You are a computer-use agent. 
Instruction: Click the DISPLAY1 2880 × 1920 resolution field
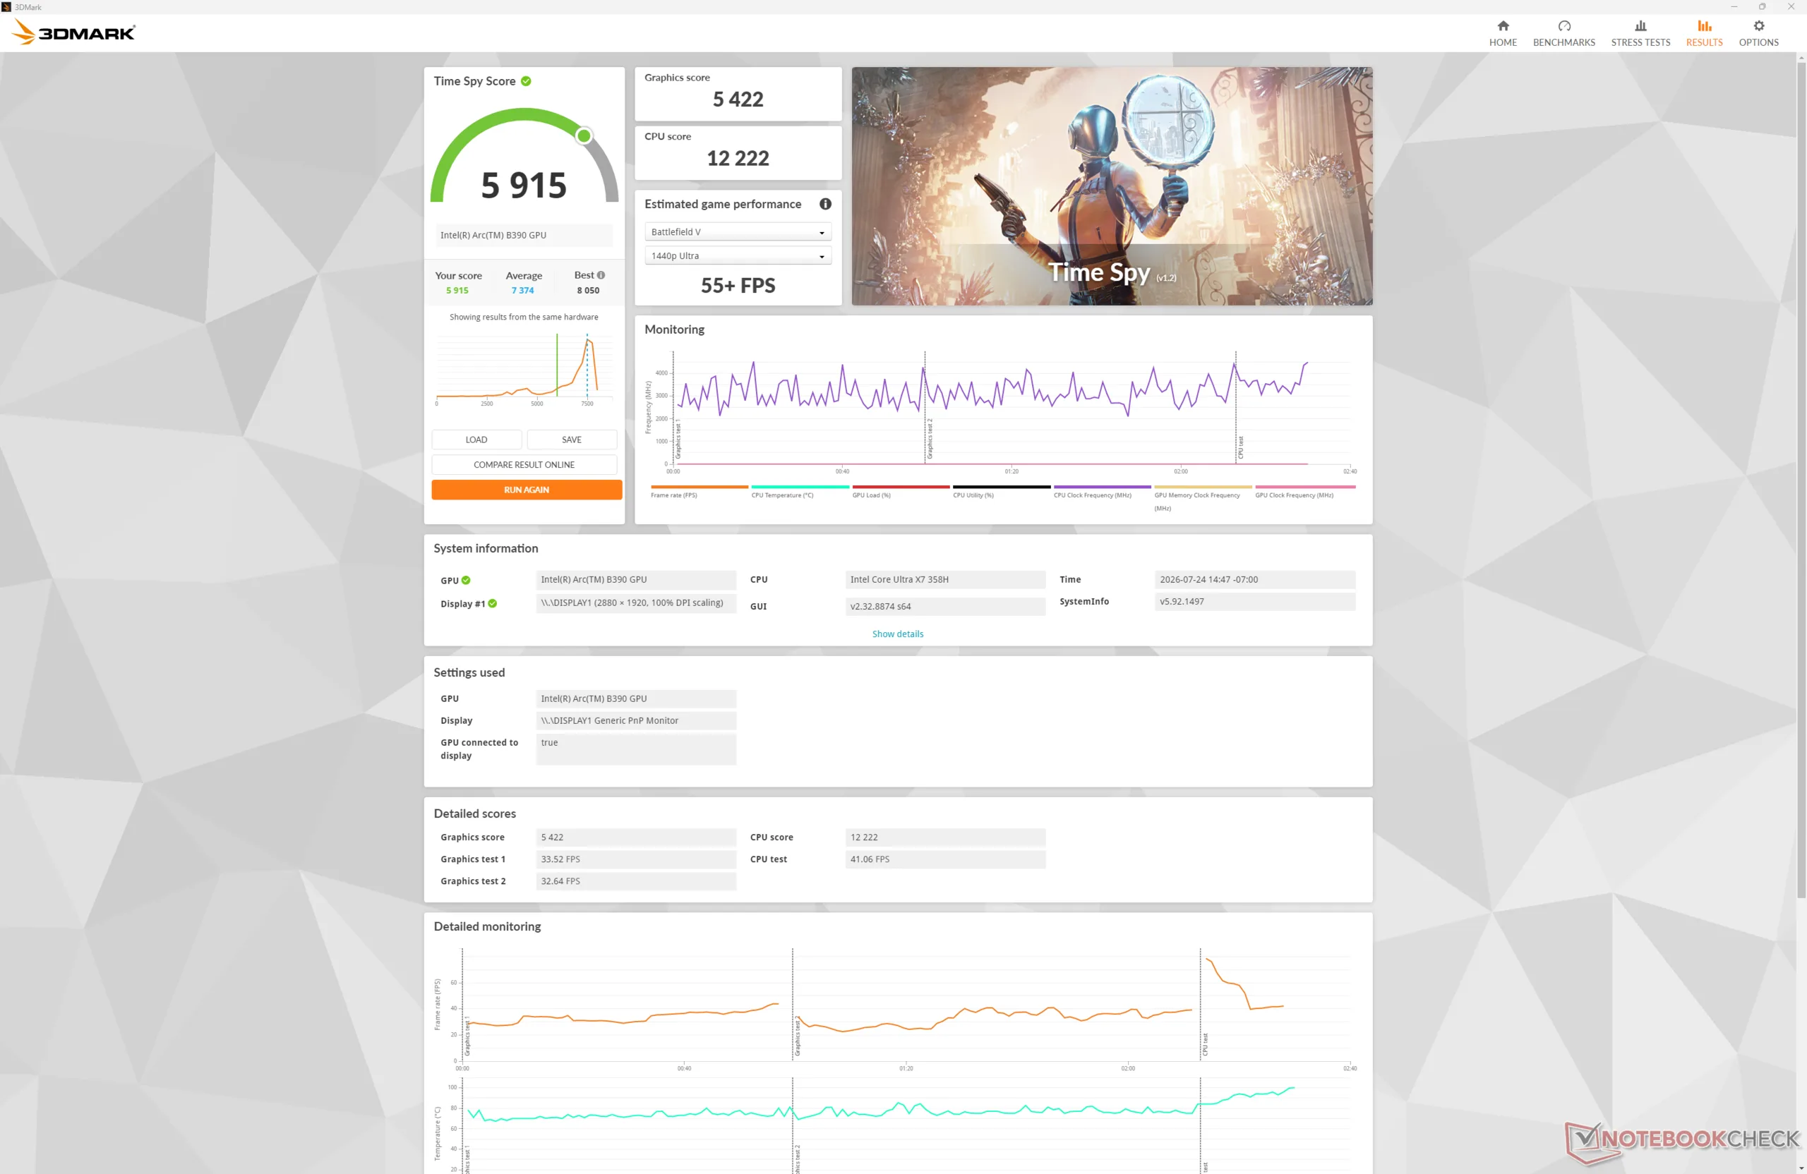[x=635, y=603]
